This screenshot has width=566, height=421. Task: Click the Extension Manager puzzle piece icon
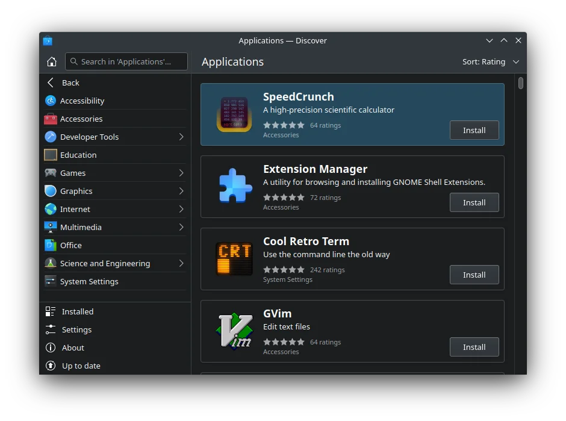tap(234, 187)
